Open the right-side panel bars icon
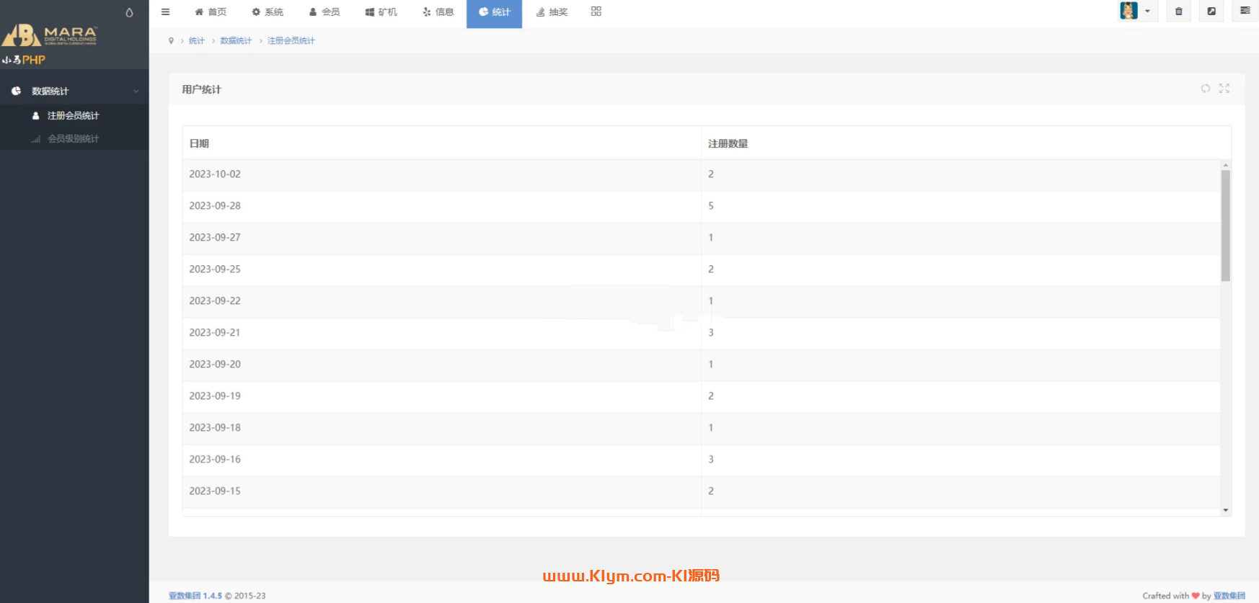 click(1245, 11)
